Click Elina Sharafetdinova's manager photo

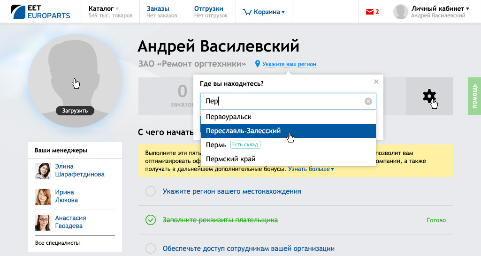point(43,171)
